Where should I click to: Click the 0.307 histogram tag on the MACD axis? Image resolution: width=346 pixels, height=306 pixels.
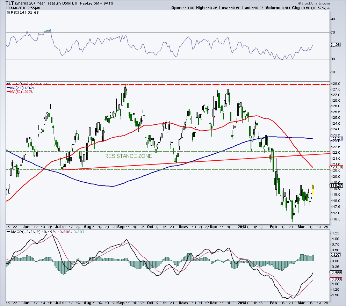pyautogui.click(x=336, y=255)
